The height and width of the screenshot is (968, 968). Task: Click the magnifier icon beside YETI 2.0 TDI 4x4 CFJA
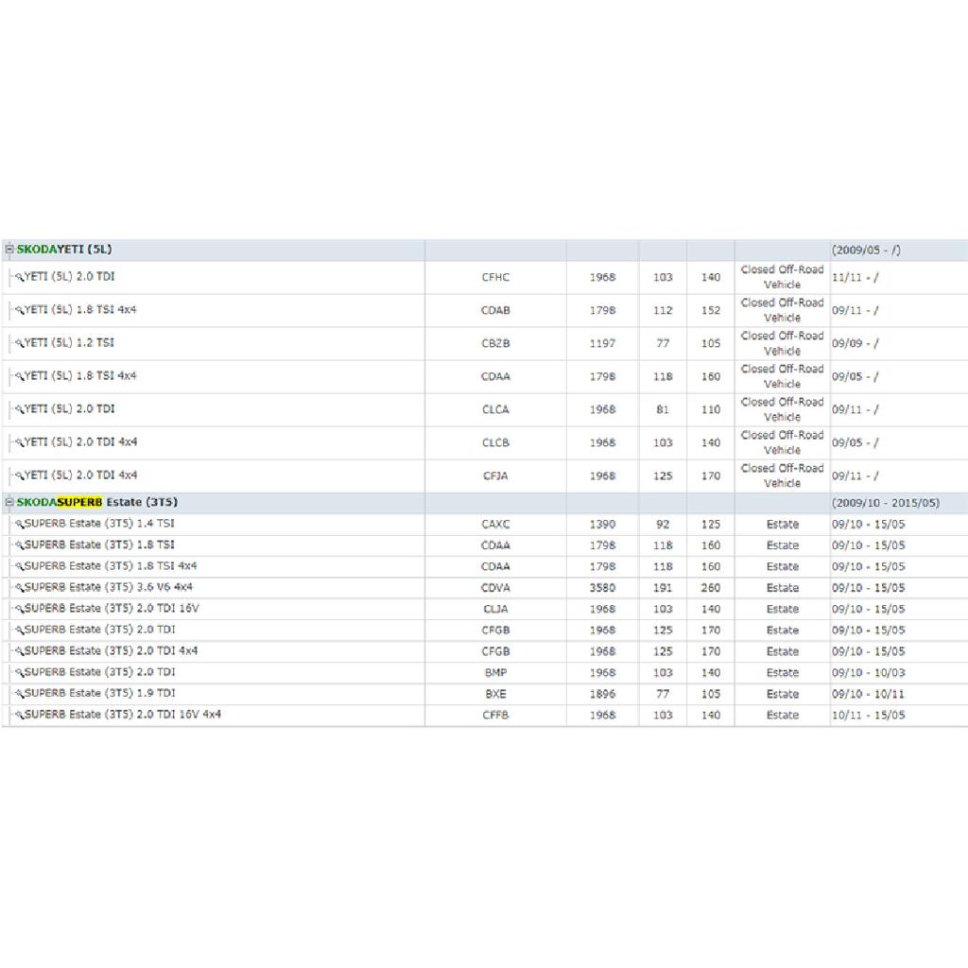tap(19, 476)
